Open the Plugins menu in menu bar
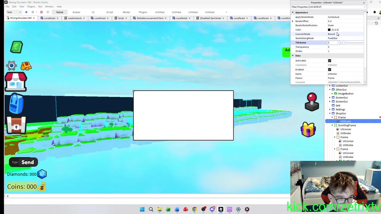This screenshot has height=214, width=381. coord(31,7)
